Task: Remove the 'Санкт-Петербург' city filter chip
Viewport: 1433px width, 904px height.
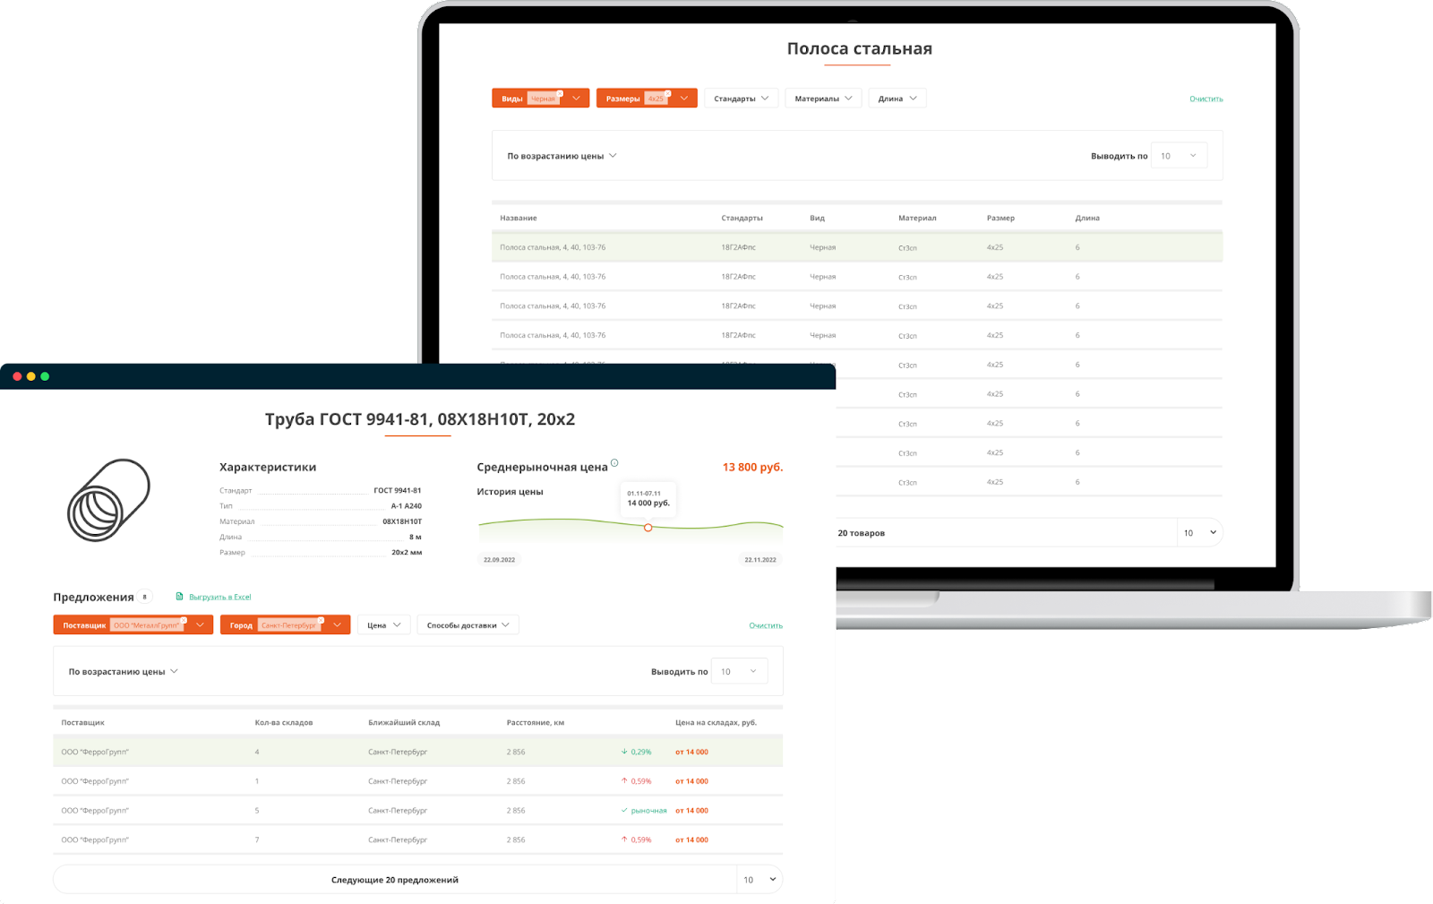Action: point(321,620)
